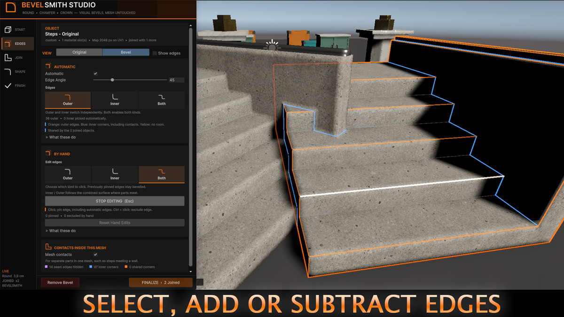Toggle the Mesh contacts checkbox
Screen dimensions: 564x317
(95, 255)
